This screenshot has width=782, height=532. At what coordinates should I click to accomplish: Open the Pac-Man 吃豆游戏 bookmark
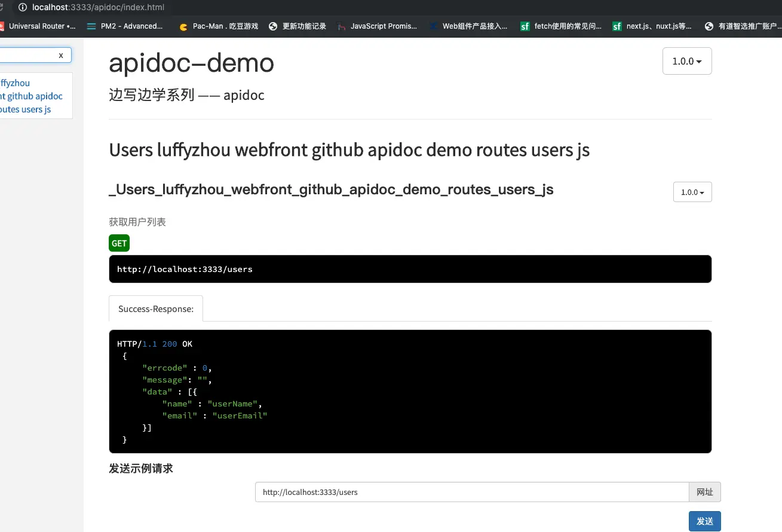click(219, 26)
